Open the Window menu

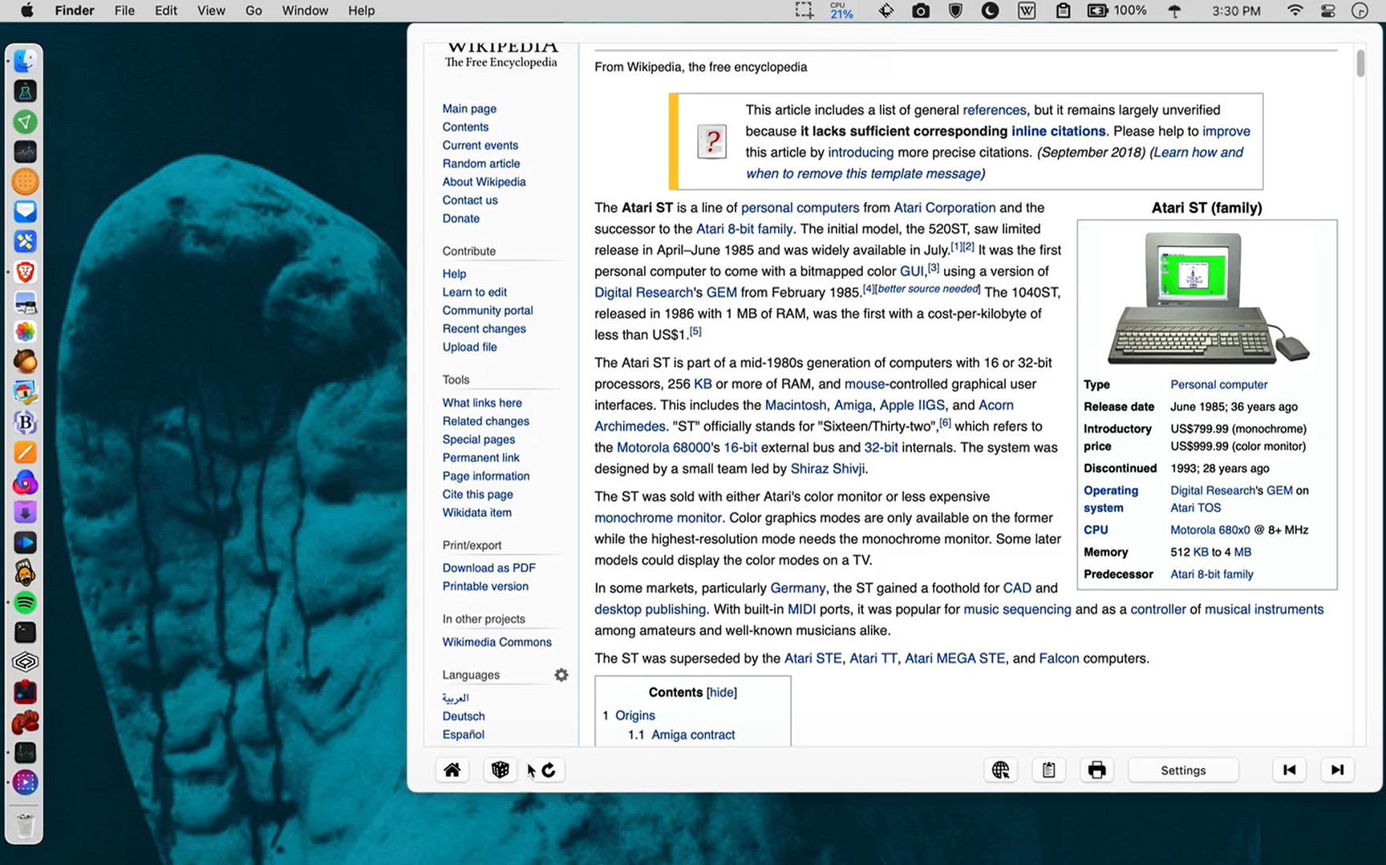point(305,10)
